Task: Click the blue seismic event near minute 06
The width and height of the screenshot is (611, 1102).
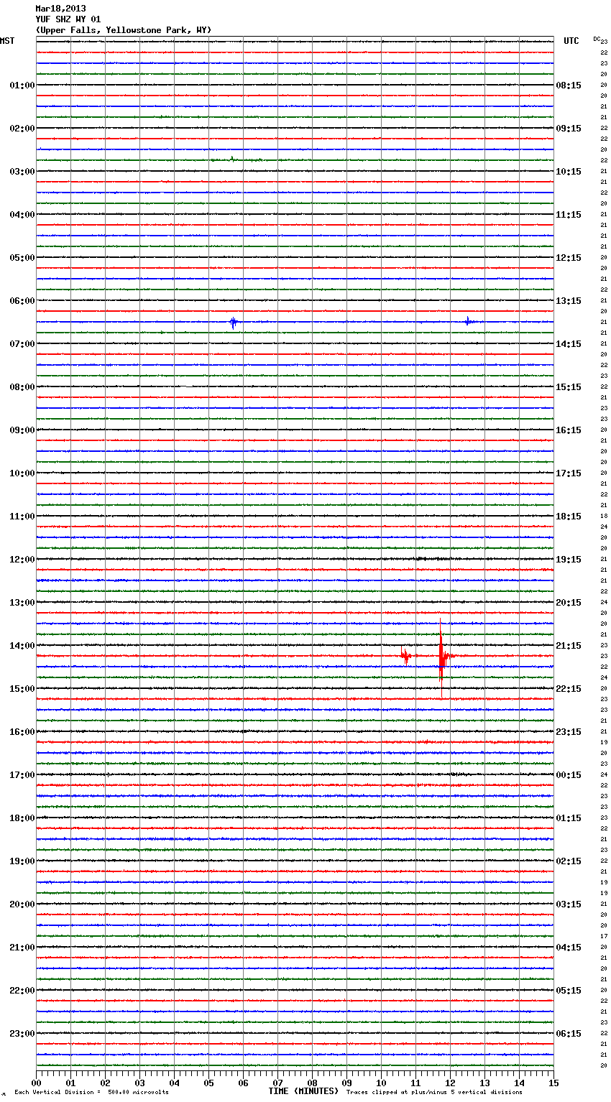Action: click(x=233, y=323)
